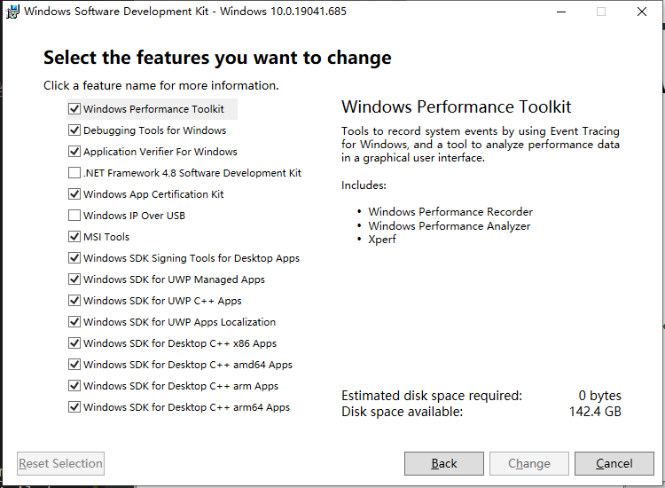665x488 pixels.
Task: Uncheck Windows SDK for UWP Managed Apps
Action: 74,279
